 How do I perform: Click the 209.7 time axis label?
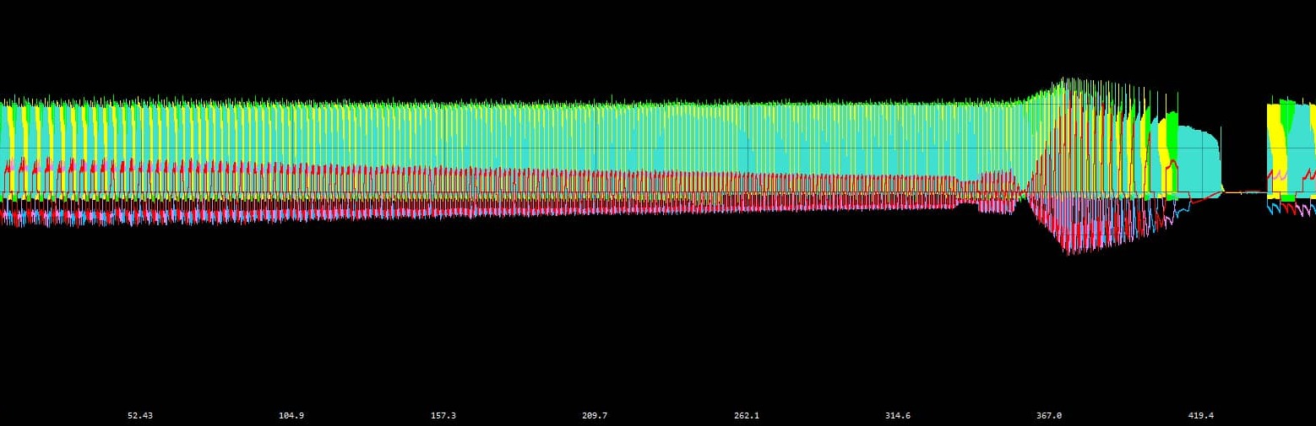click(595, 416)
